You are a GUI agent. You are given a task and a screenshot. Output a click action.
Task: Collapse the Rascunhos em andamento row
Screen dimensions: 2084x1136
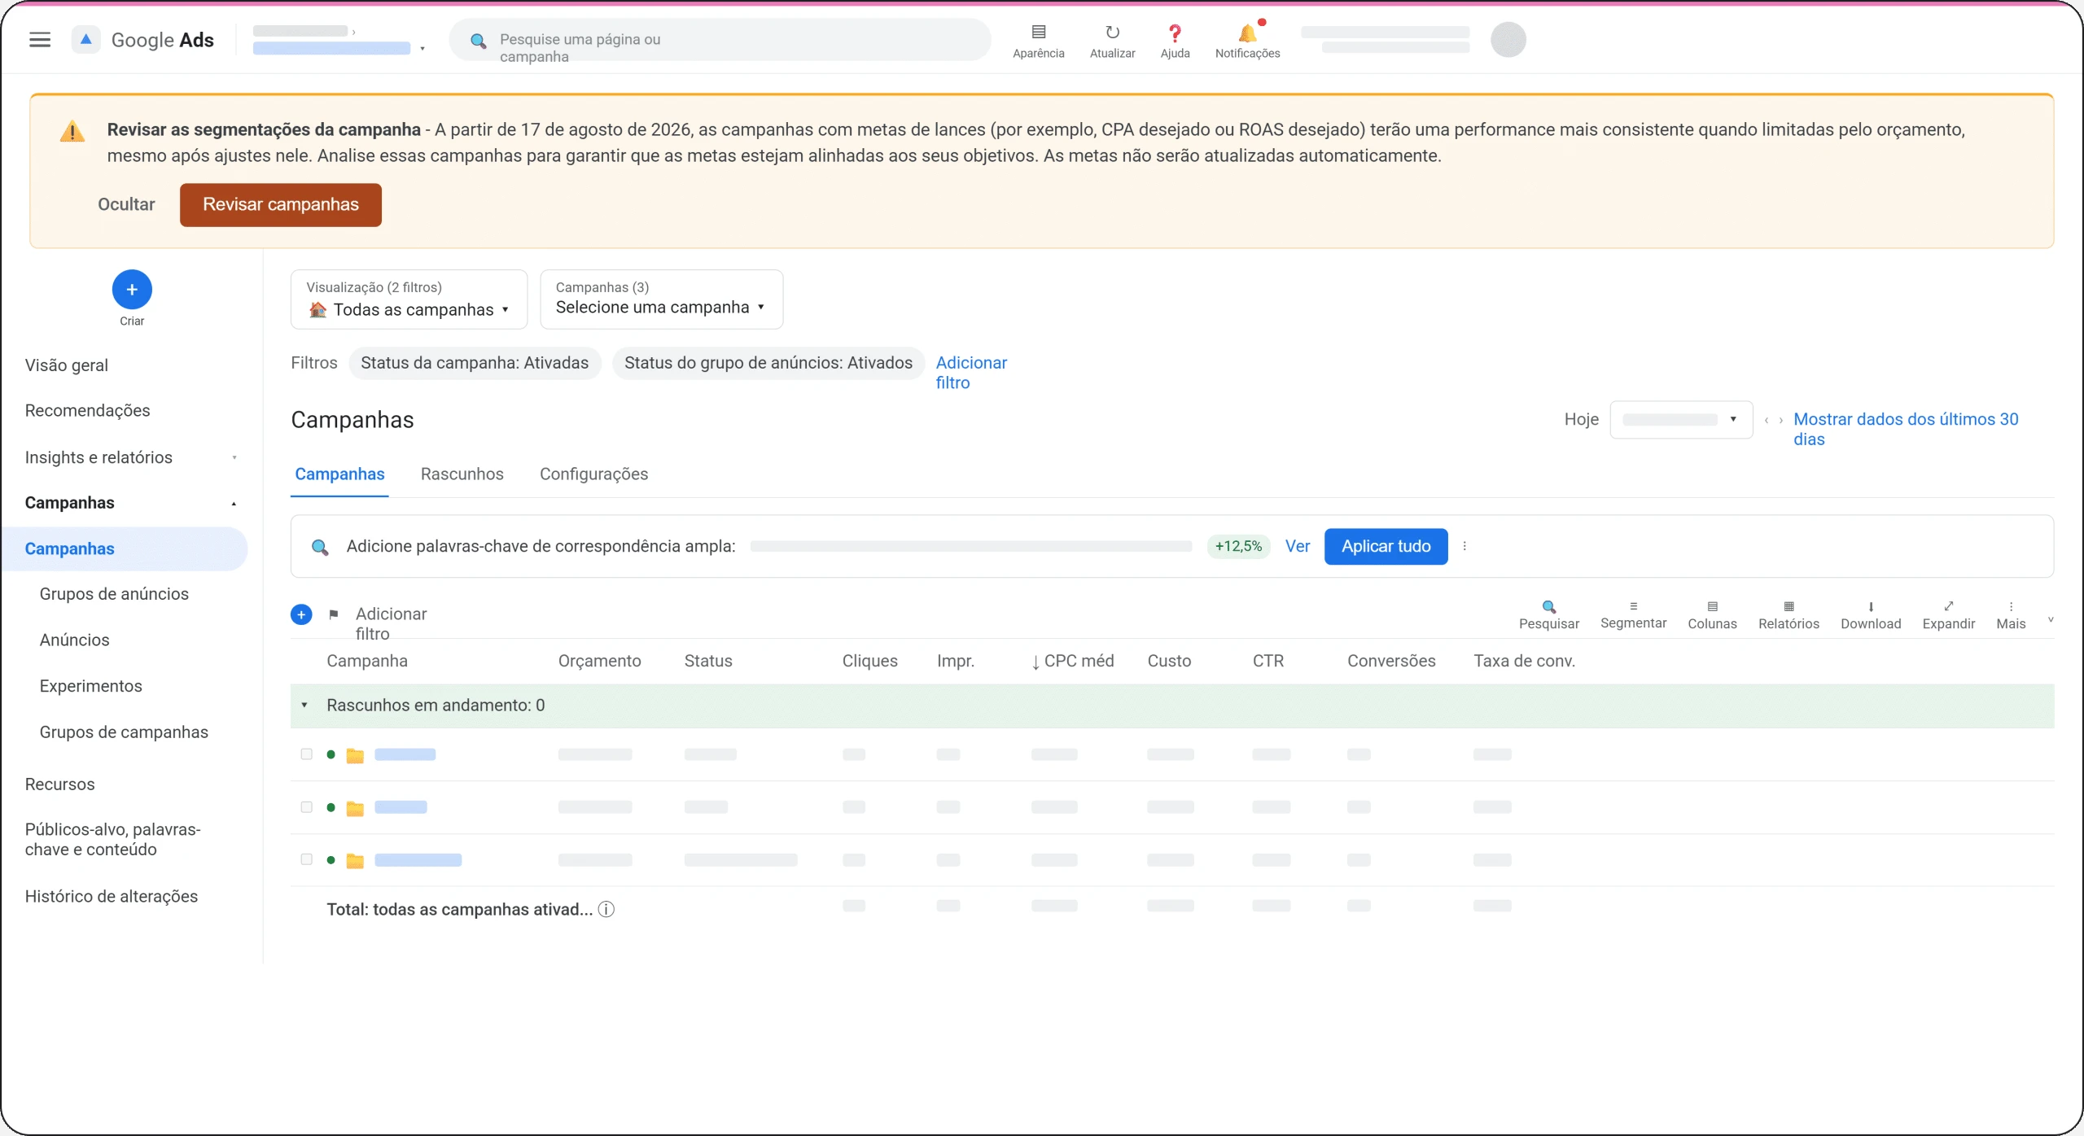(304, 705)
